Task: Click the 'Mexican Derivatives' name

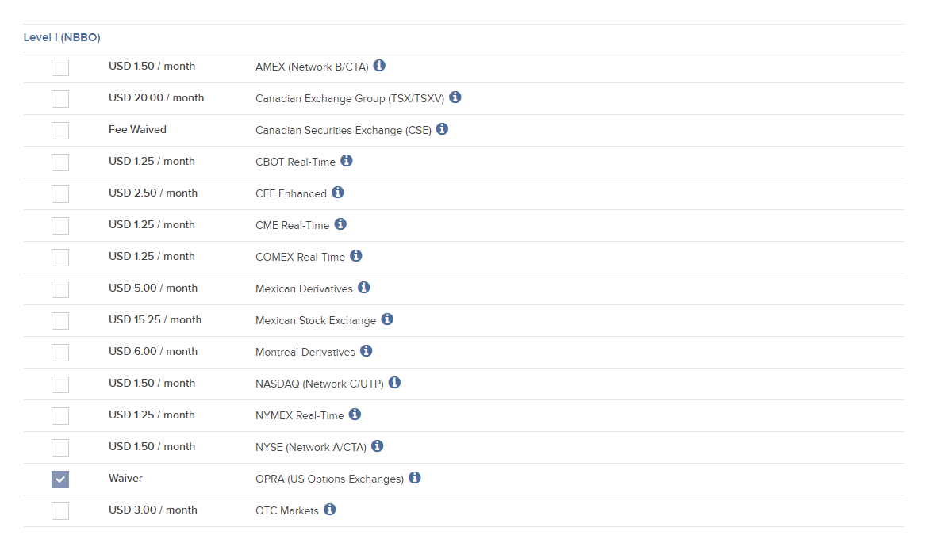Action: [x=304, y=288]
